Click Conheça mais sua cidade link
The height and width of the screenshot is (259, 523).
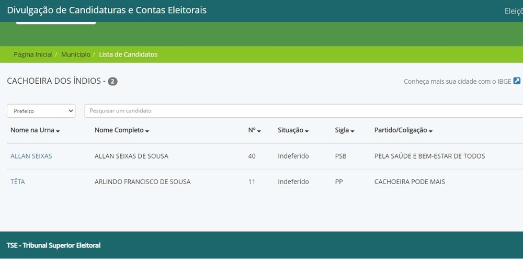(457, 82)
